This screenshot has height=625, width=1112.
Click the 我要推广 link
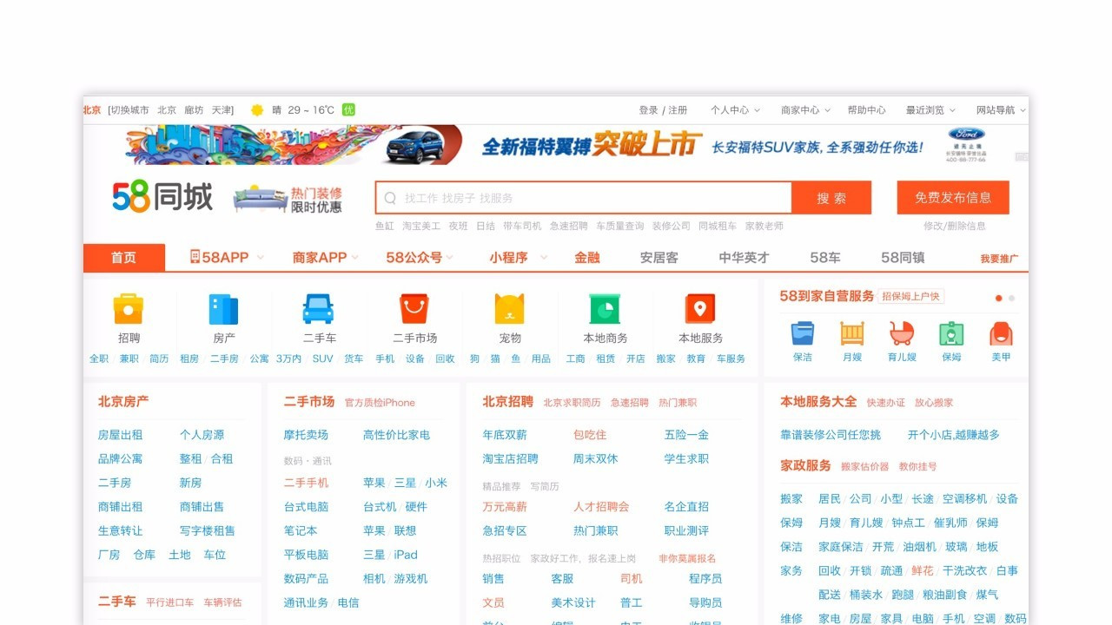(999, 259)
